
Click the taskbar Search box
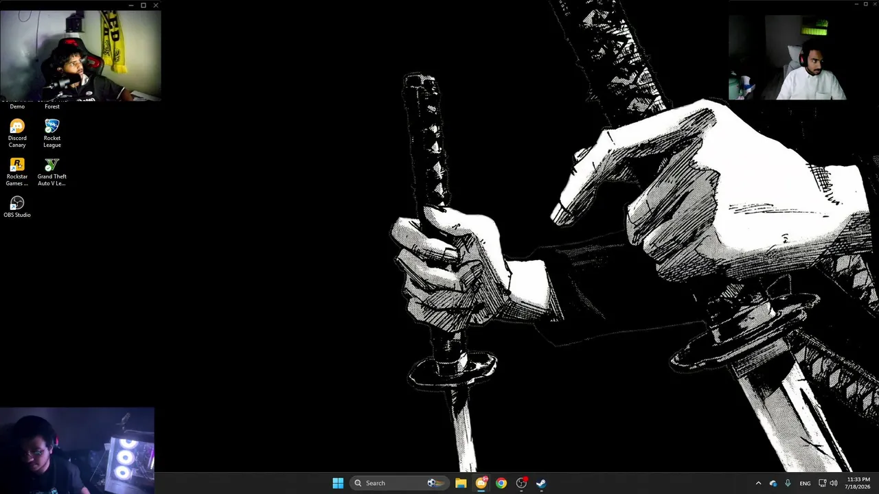pyautogui.click(x=400, y=483)
